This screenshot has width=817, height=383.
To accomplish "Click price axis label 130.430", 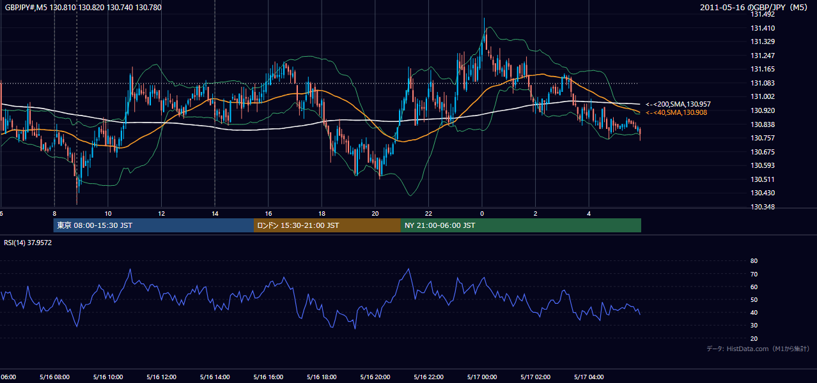I will pos(763,193).
